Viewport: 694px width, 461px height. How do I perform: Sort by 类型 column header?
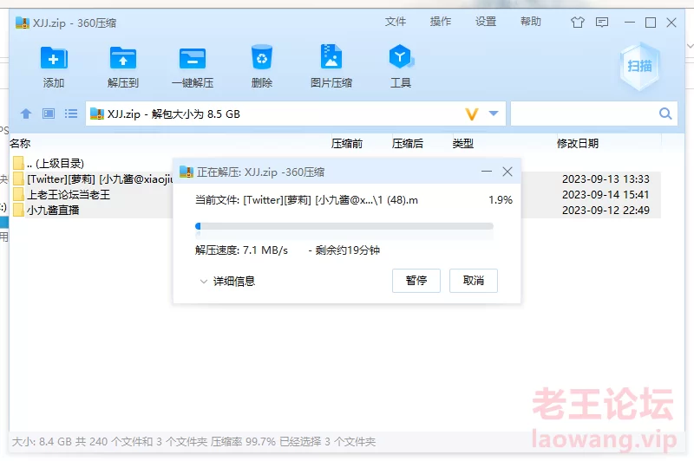click(x=462, y=143)
